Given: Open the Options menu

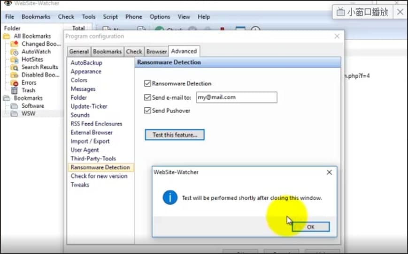Looking at the screenshot, I should (160, 16).
